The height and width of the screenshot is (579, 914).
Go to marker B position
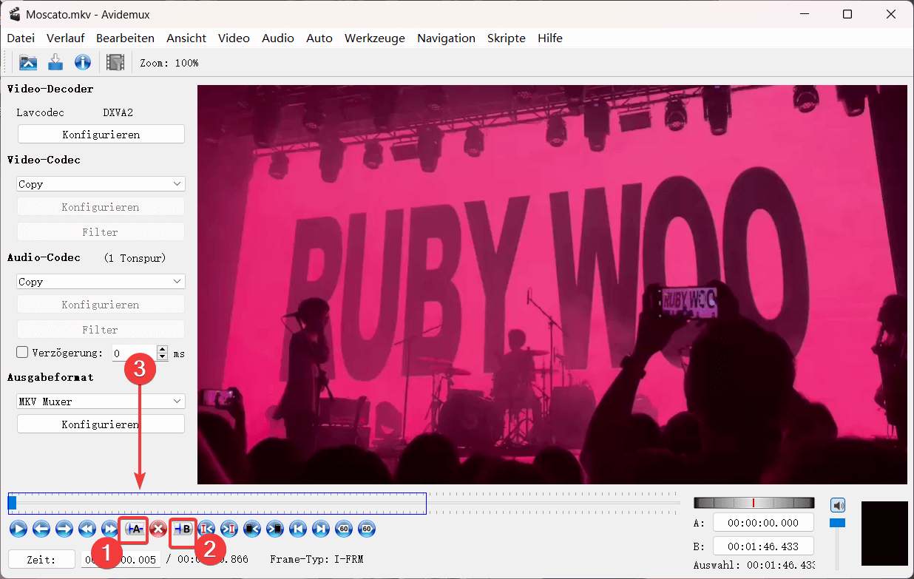(228, 529)
